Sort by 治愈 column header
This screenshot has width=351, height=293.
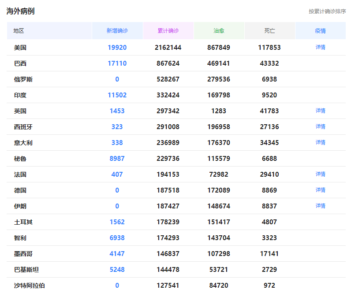pos(219,31)
